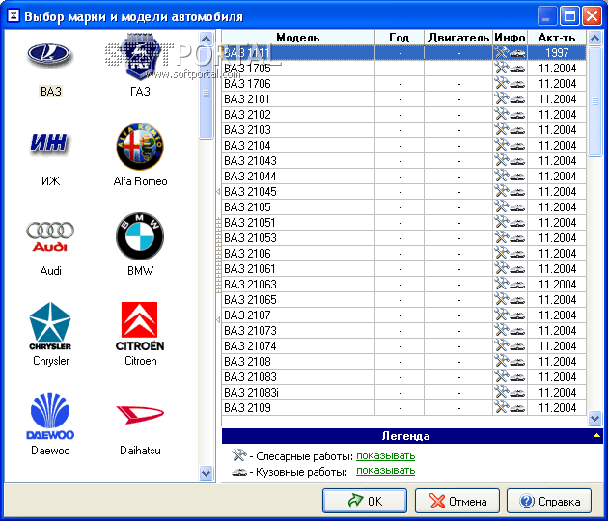Image resolution: width=608 pixels, height=521 pixels.
Task: Select the ВАЗ 21063 model row
Action: tap(403, 285)
